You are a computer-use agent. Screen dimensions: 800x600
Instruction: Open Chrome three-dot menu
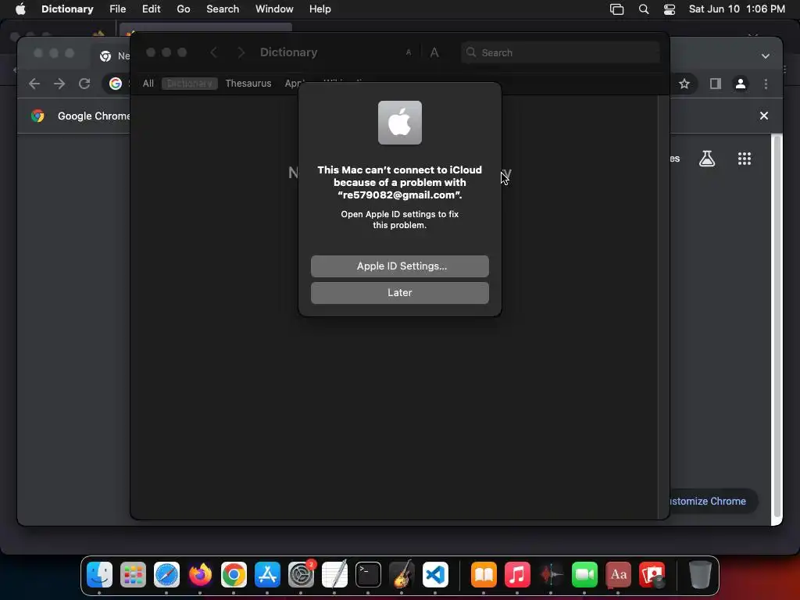point(766,84)
